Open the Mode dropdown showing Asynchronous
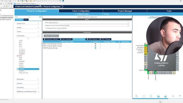Viewport: 183px width, 103px height. point(89,23)
